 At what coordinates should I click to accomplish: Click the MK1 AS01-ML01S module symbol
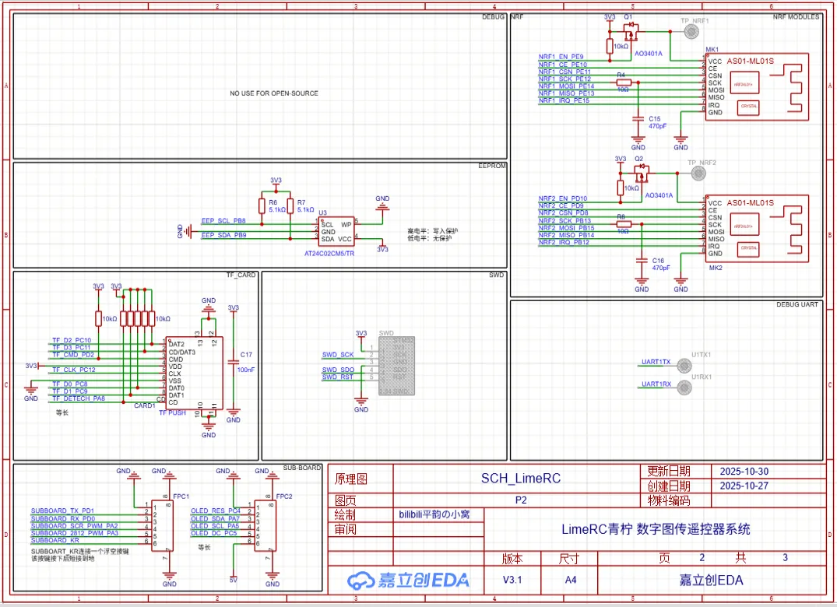coord(756,86)
